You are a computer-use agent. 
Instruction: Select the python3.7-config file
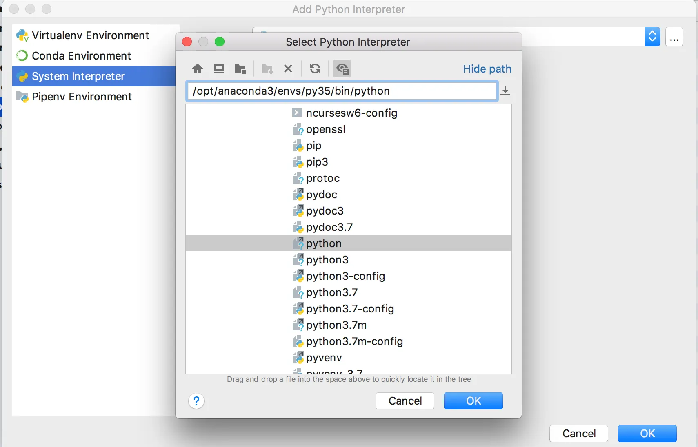click(349, 309)
